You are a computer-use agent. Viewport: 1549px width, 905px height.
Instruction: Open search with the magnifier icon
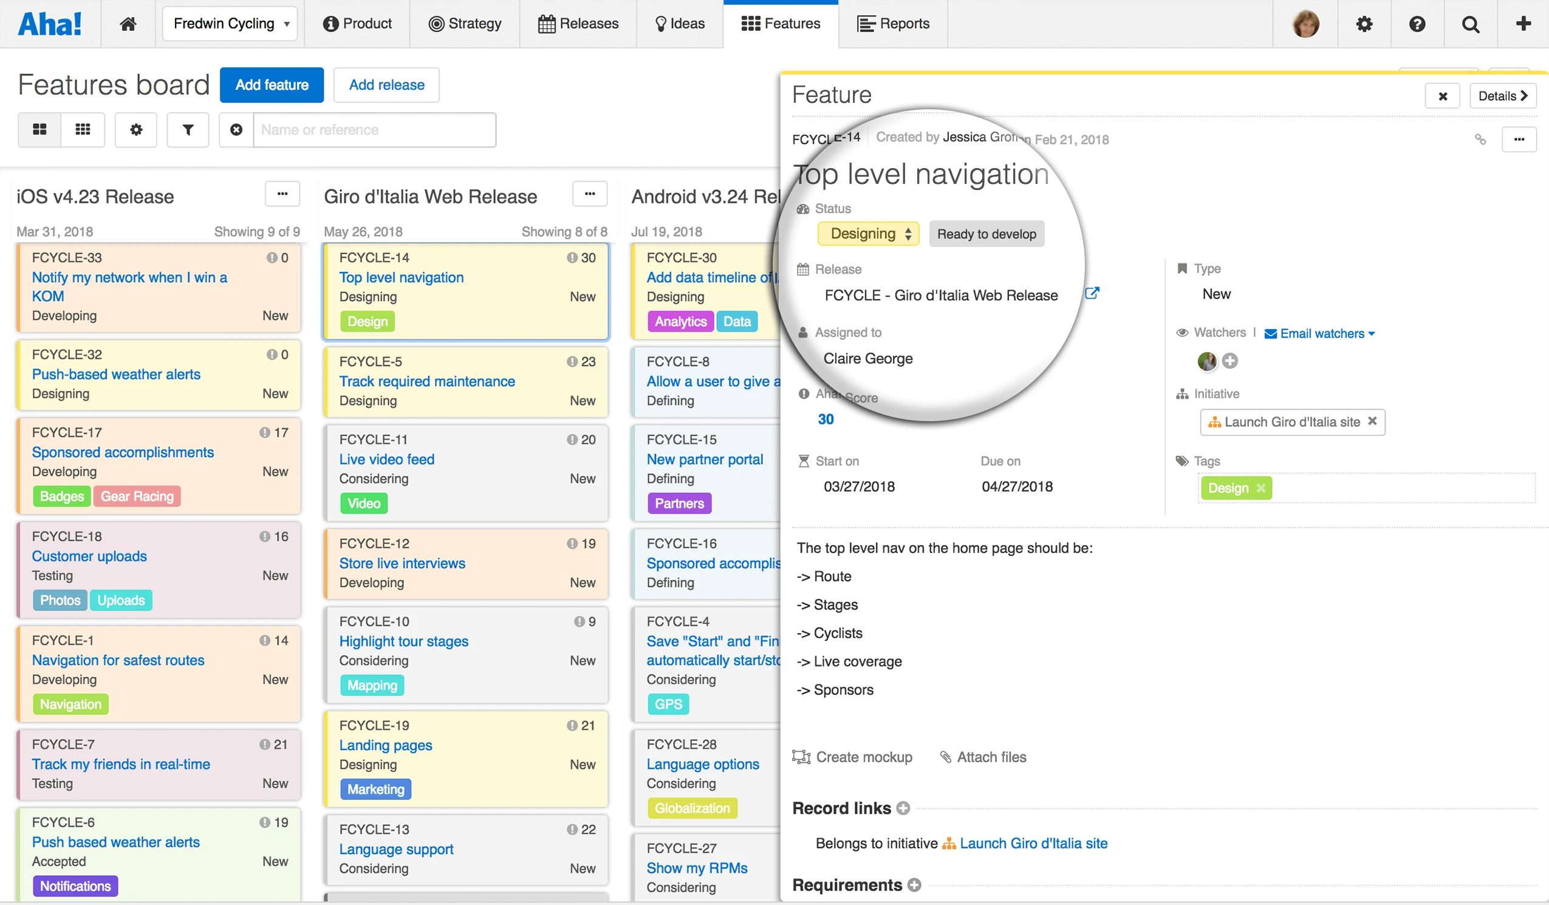(1470, 24)
